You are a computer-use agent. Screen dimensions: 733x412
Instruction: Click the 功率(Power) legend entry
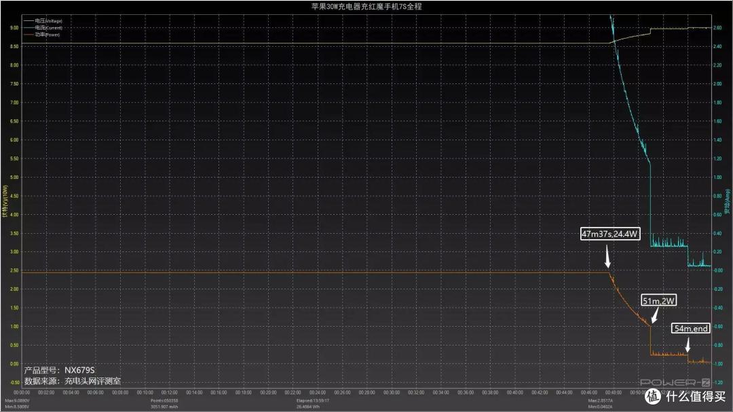pos(41,35)
